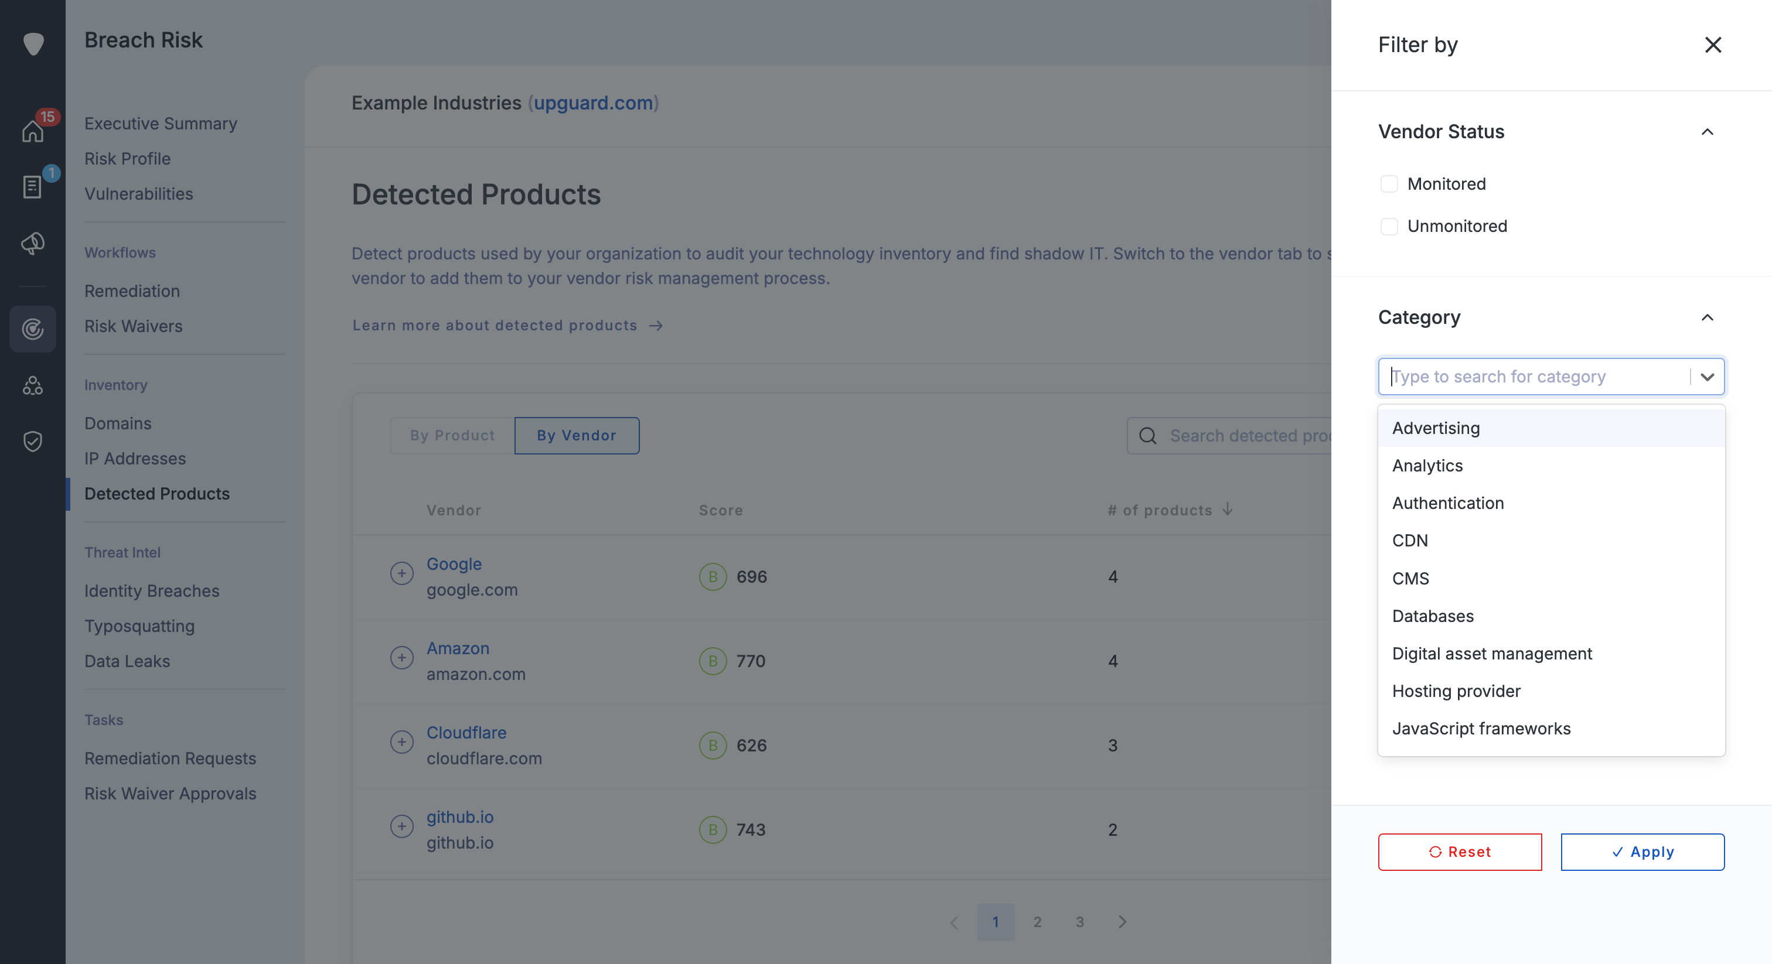Viewport: 1772px width, 964px height.
Task: Click the B grade badge for Cloudflare
Action: (x=713, y=746)
